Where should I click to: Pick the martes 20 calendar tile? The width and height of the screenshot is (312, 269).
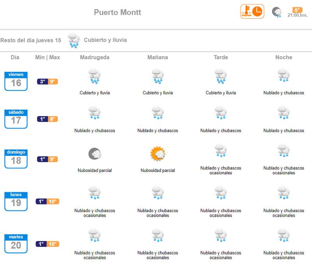(x=16, y=243)
